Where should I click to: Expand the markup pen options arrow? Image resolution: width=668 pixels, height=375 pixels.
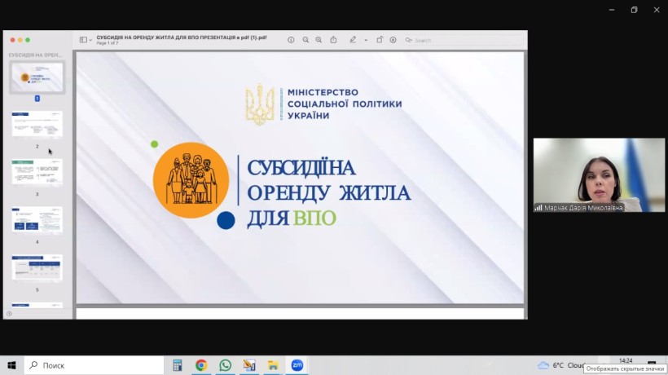pyautogui.click(x=366, y=41)
